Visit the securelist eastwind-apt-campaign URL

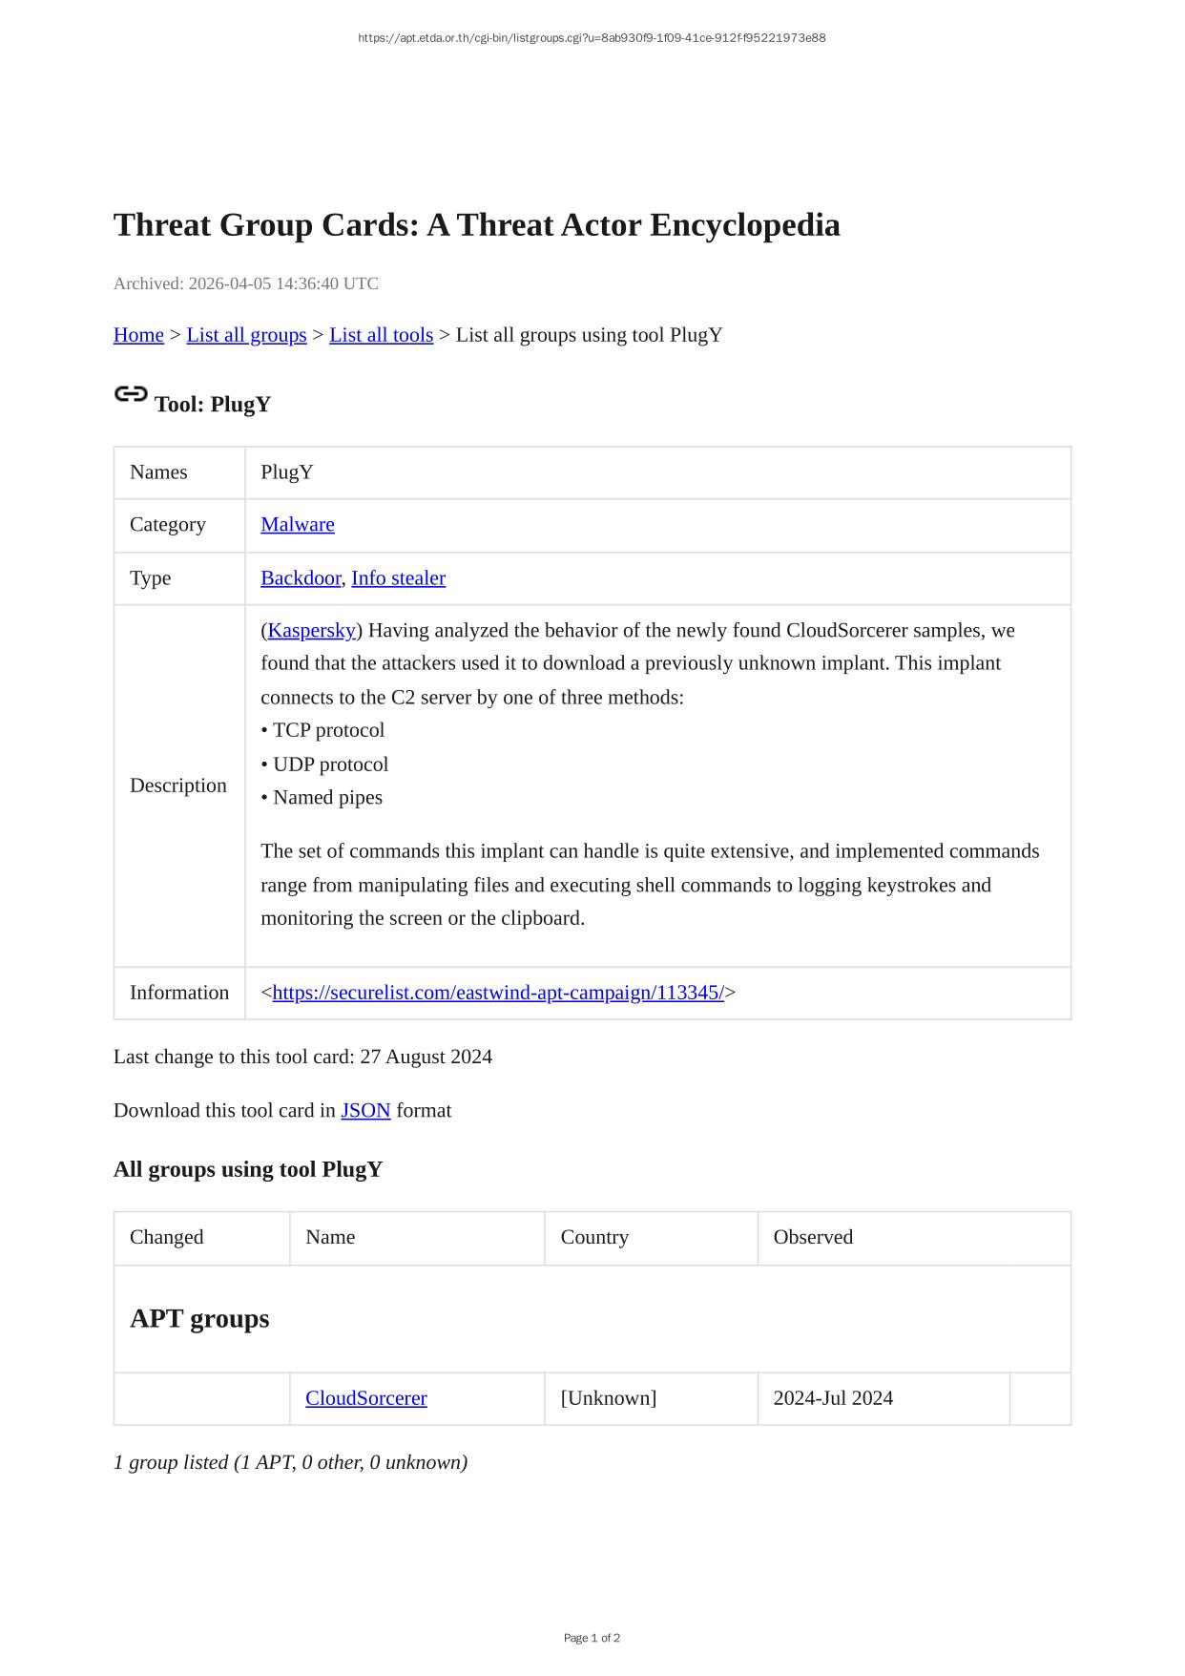pos(497,993)
